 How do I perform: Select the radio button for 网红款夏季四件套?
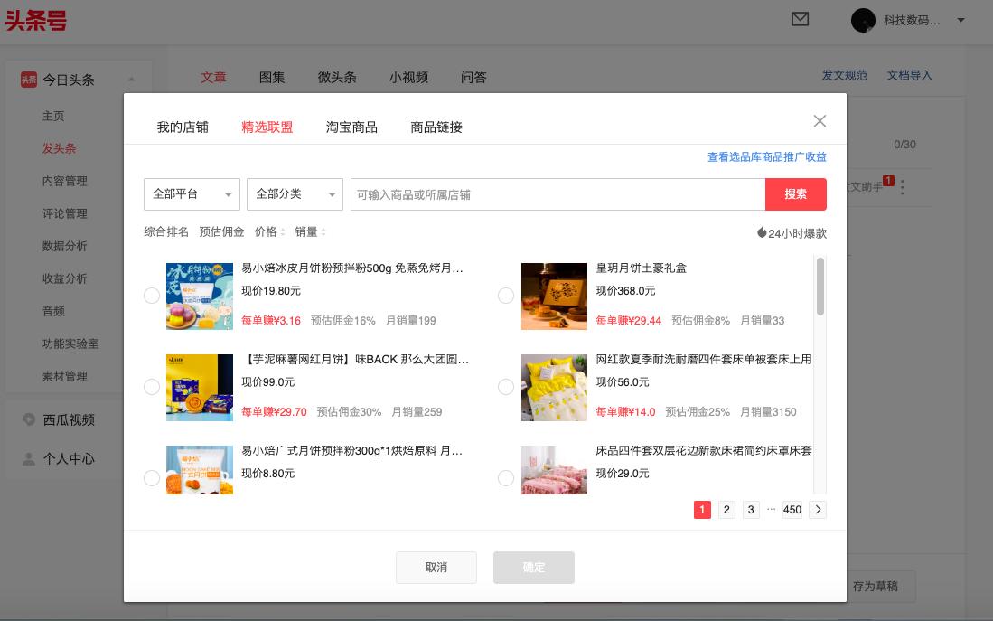[506, 387]
